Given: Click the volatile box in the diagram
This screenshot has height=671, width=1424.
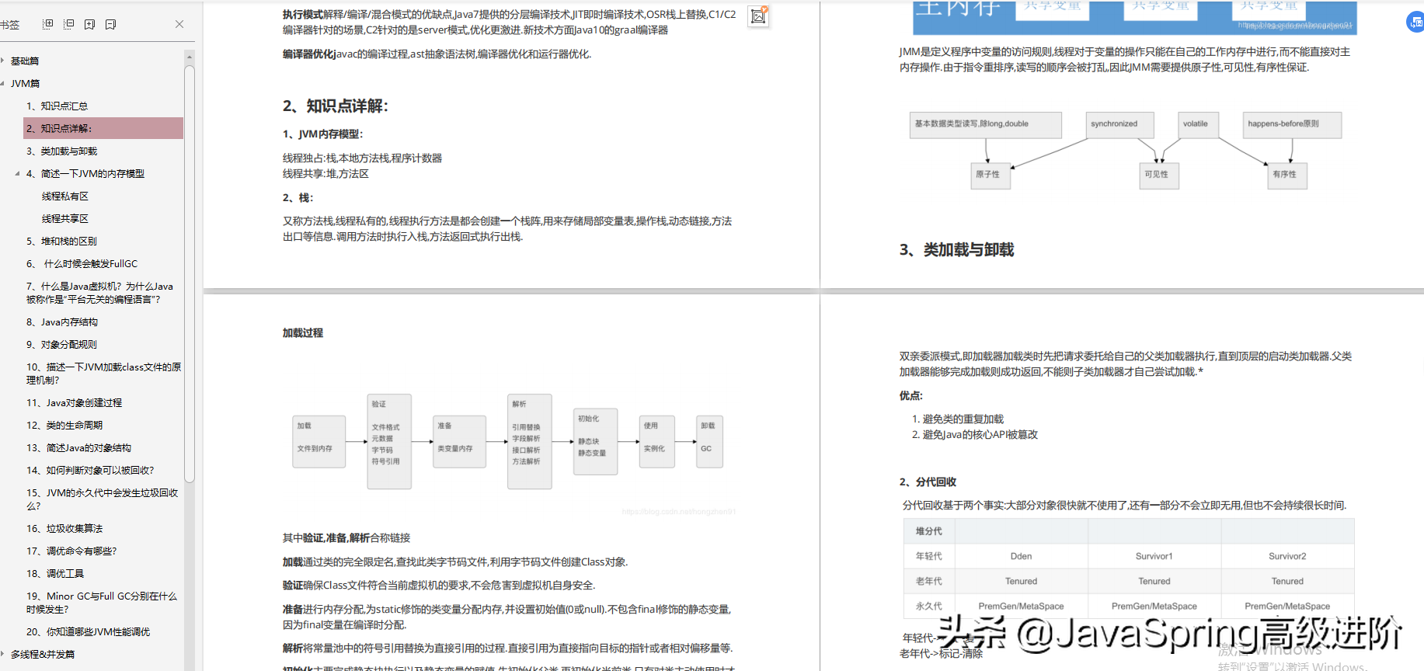Looking at the screenshot, I should 1199,125.
